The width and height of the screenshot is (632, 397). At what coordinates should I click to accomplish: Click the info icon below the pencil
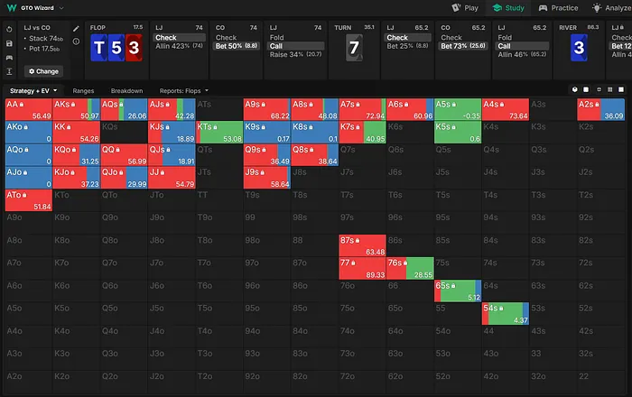[76, 42]
